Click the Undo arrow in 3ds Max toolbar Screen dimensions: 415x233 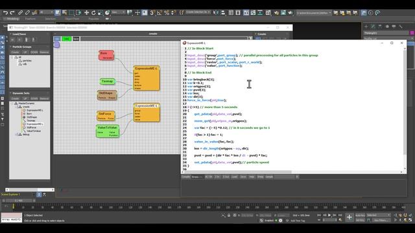point(5,12)
